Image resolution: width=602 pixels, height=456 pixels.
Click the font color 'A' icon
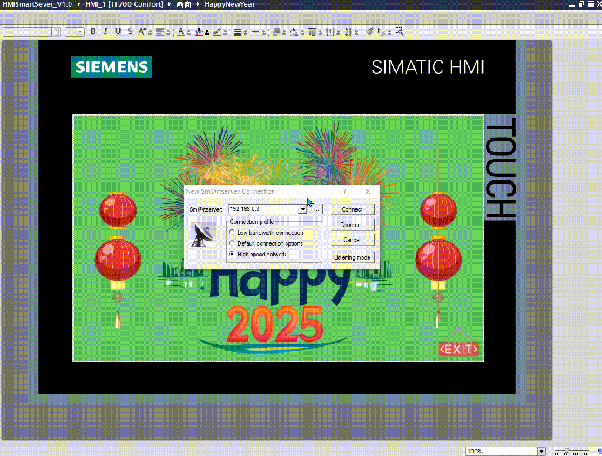(x=181, y=32)
